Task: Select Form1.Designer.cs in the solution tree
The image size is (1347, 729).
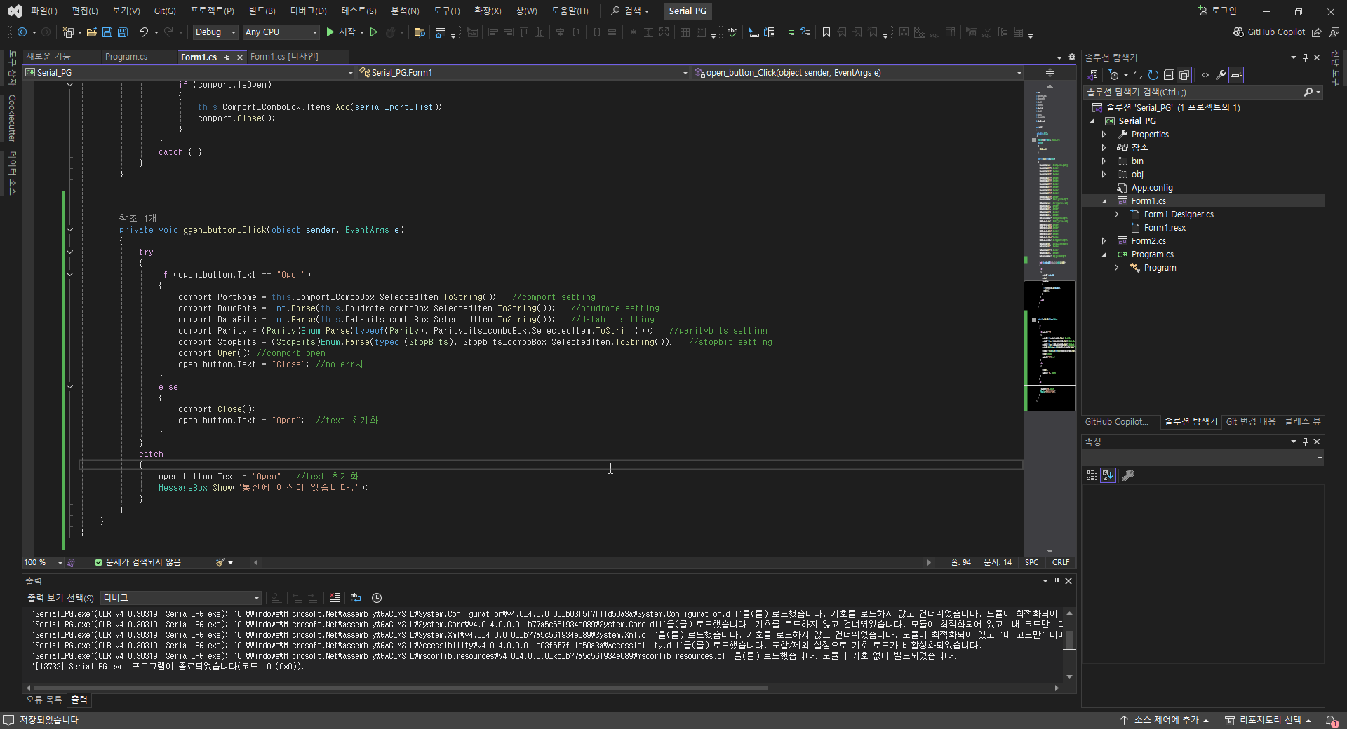Action: [1178, 214]
